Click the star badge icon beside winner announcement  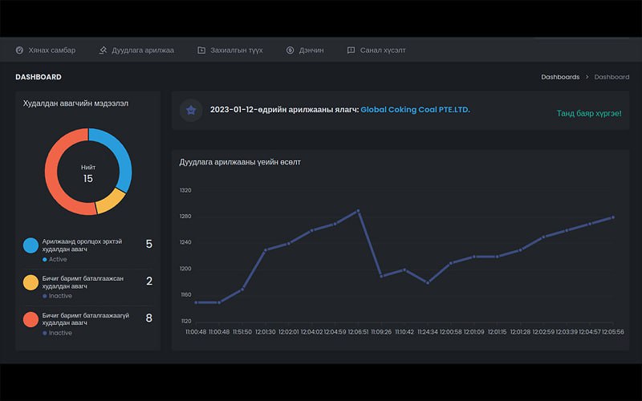point(191,110)
